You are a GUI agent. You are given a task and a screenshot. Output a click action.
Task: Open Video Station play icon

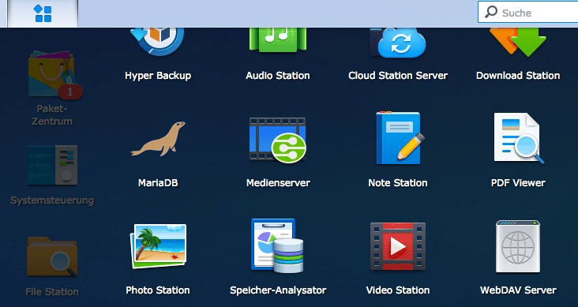(x=398, y=246)
